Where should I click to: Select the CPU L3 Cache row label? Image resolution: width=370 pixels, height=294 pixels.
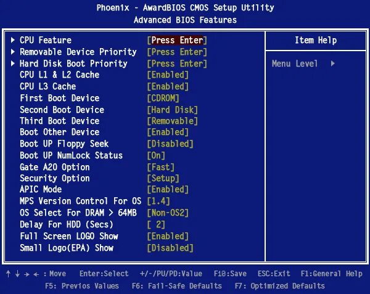[48, 86]
